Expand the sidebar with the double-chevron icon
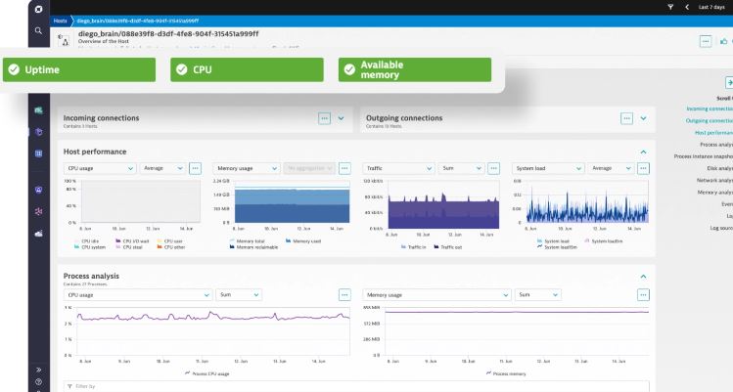The width and height of the screenshot is (733, 392). (x=38, y=370)
